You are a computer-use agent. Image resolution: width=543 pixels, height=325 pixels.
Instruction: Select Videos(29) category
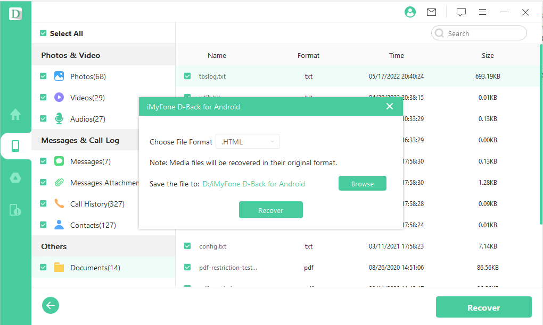(x=87, y=98)
